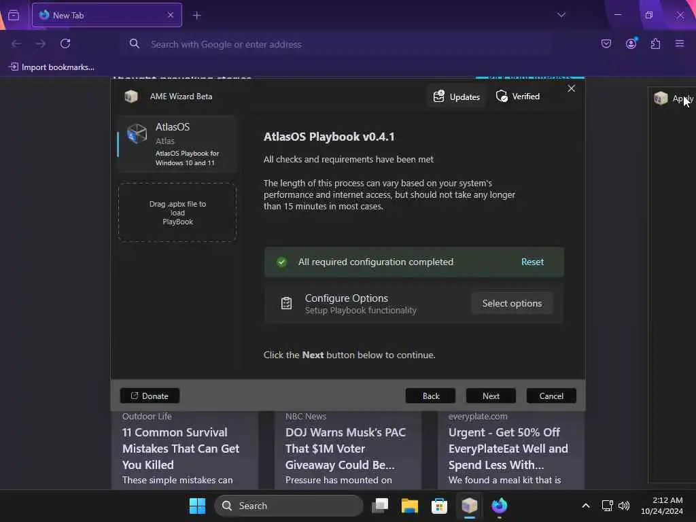Click the AME Wizard Beta title icon

pyautogui.click(x=131, y=97)
